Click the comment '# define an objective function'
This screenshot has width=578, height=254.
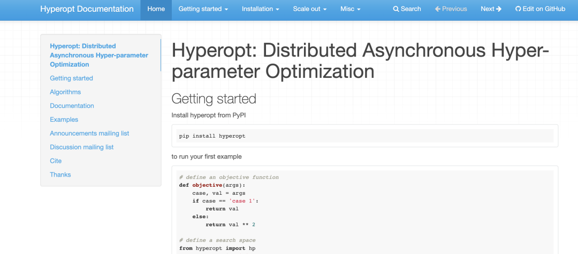[x=229, y=177]
